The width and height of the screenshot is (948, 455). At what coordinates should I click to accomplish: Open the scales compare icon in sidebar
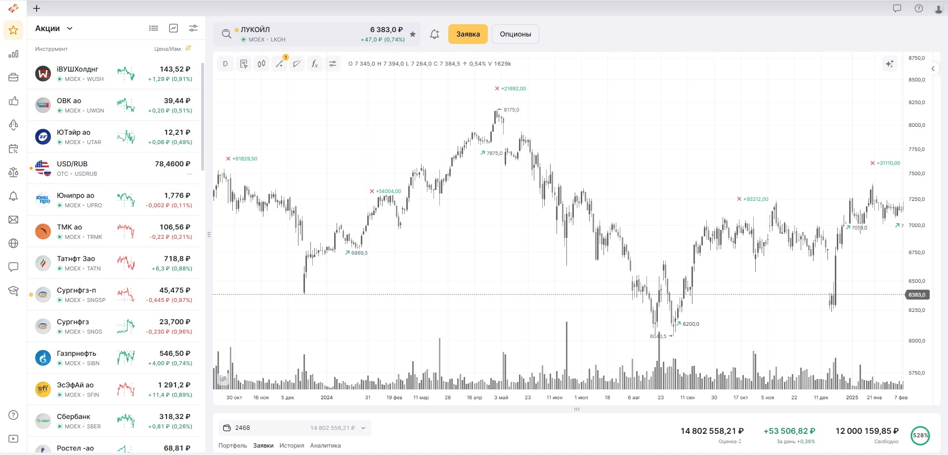click(13, 172)
